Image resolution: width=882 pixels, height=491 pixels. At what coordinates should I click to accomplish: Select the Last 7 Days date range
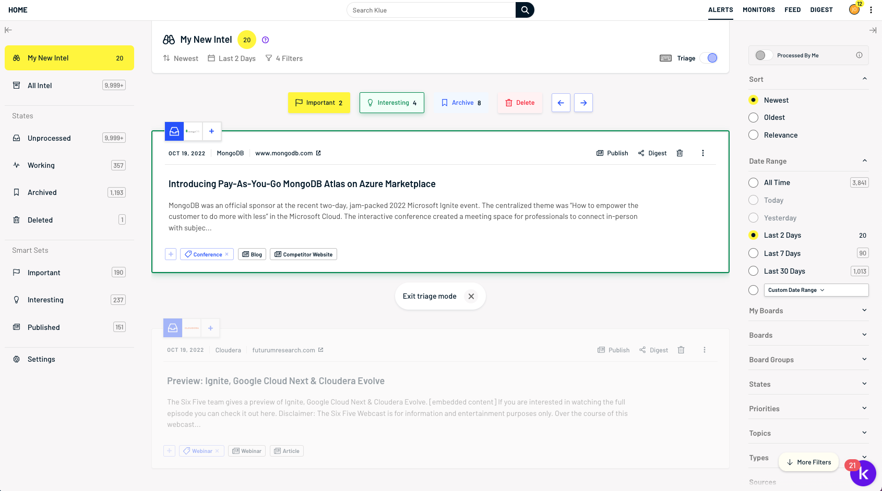coord(753,253)
